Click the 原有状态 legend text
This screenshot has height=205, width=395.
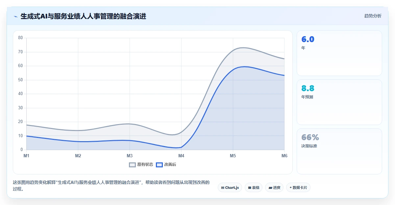(145, 165)
